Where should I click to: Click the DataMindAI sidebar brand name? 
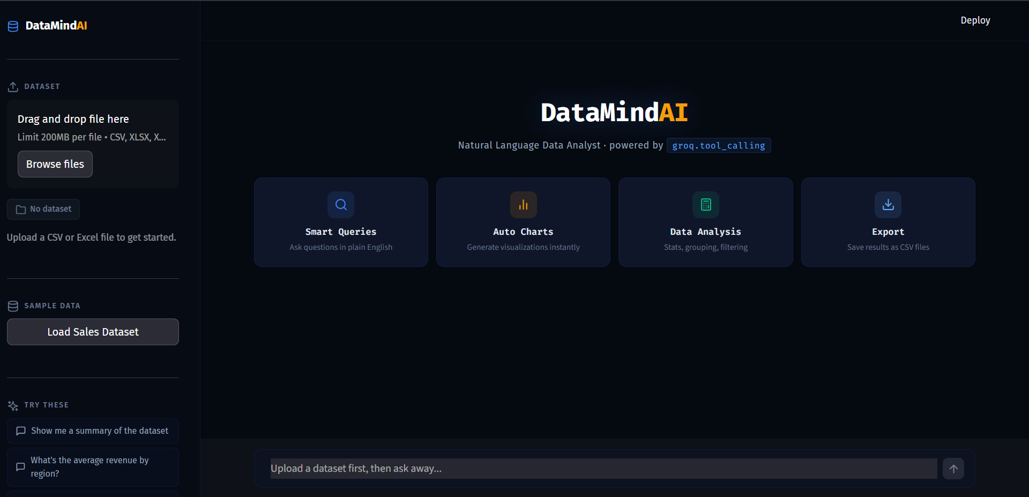tap(56, 26)
